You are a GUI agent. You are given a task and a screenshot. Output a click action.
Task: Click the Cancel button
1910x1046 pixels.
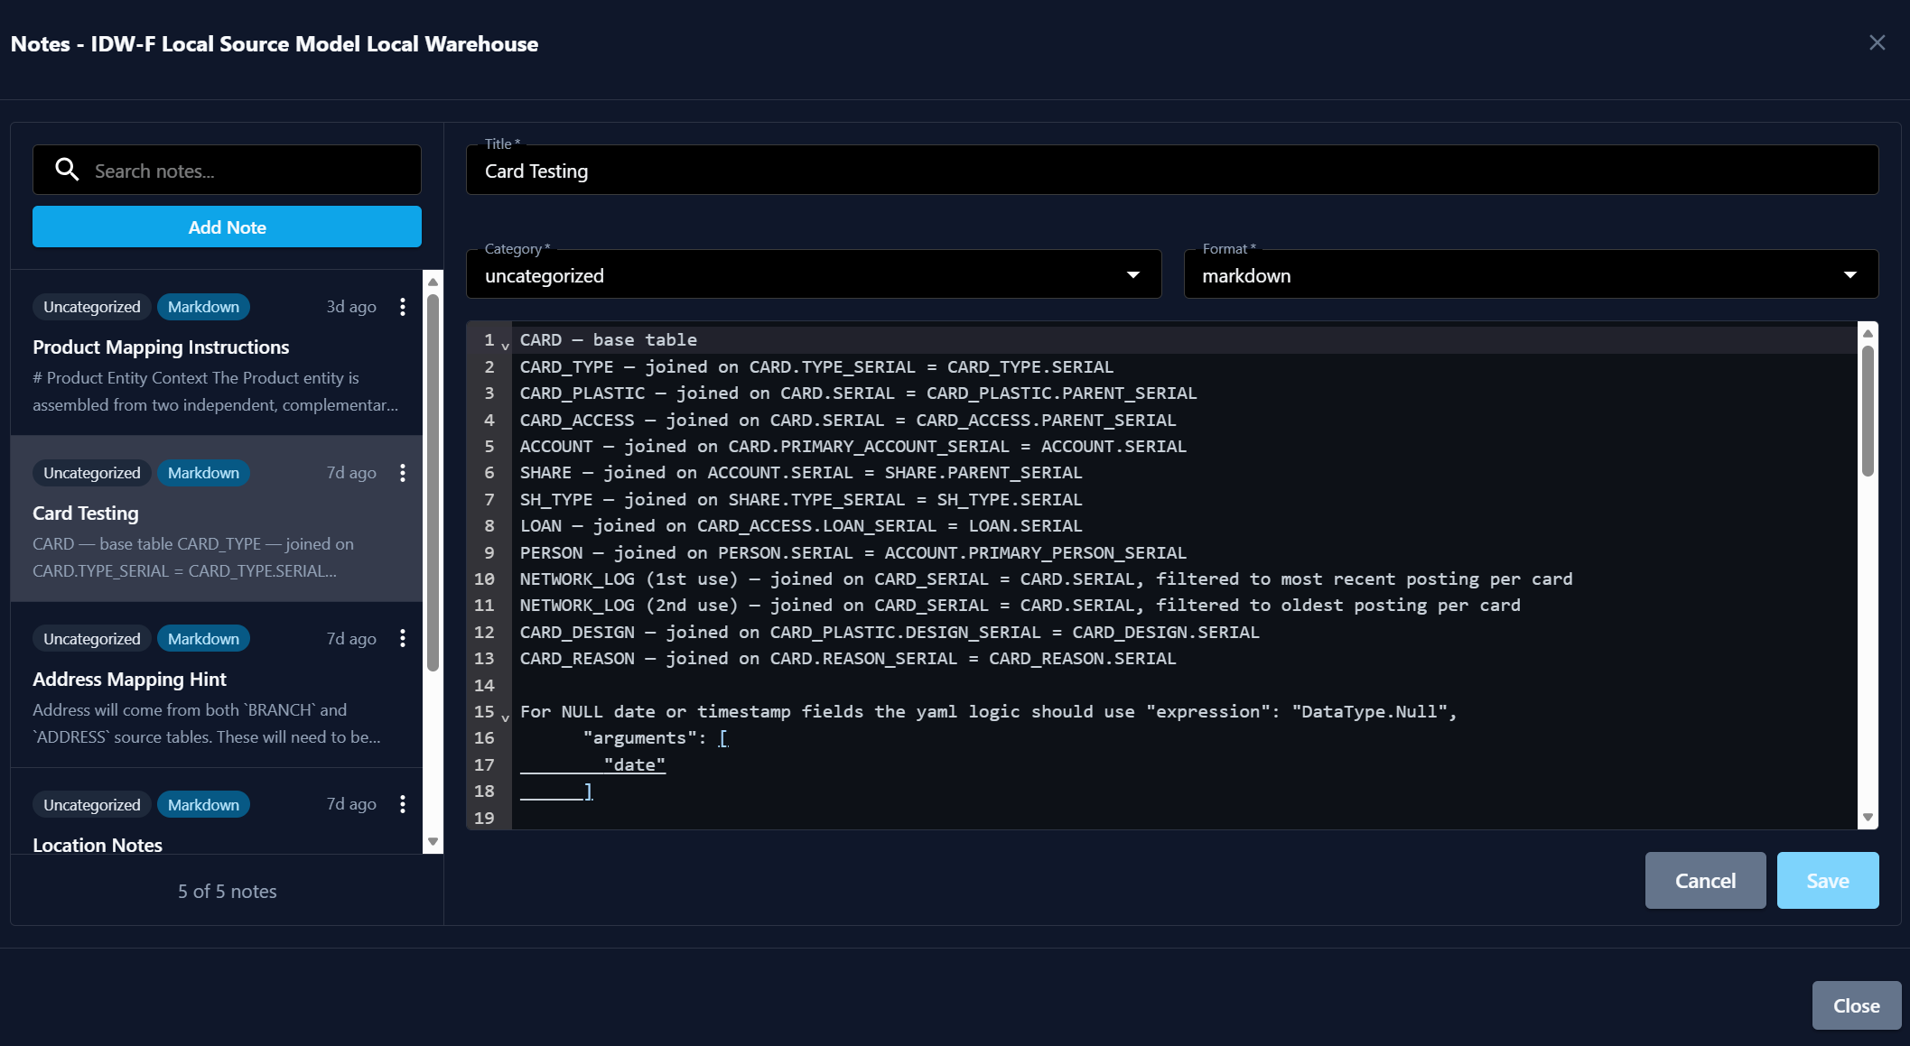pos(1705,880)
